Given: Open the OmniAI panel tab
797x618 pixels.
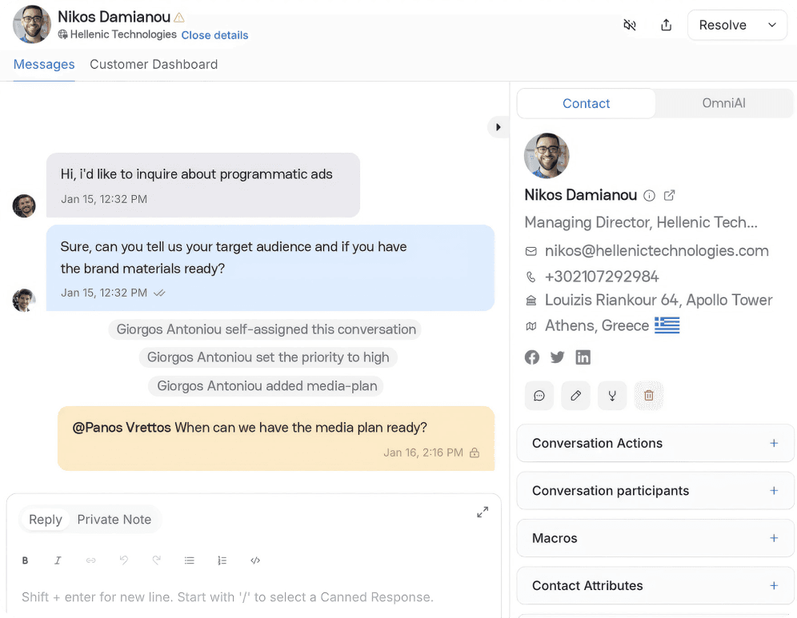Looking at the screenshot, I should click(723, 103).
